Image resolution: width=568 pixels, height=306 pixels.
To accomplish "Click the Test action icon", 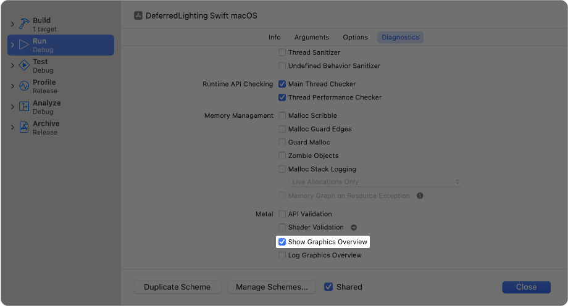I will (x=24, y=65).
